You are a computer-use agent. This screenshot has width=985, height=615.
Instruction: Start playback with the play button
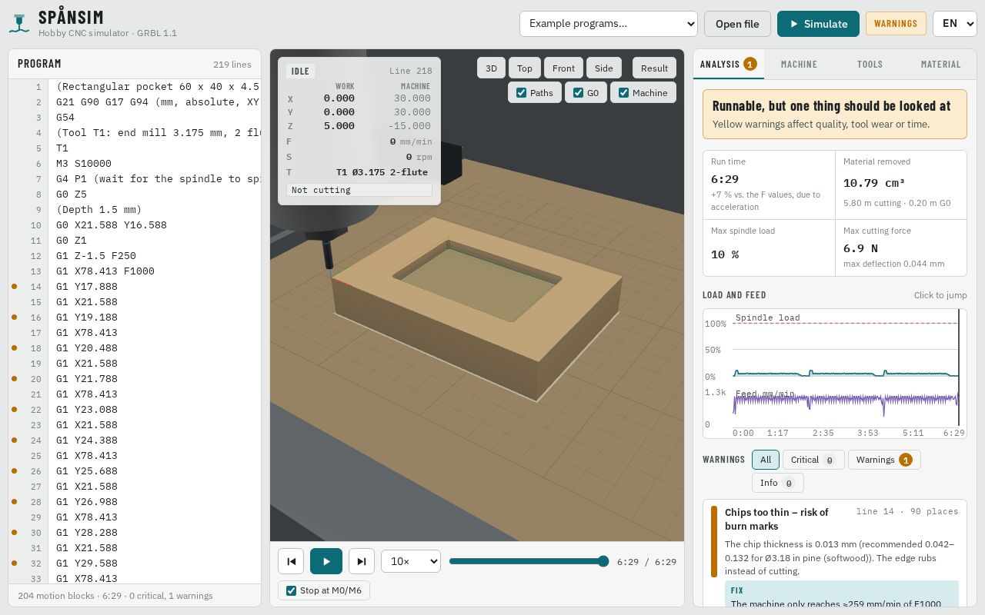(326, 561)
